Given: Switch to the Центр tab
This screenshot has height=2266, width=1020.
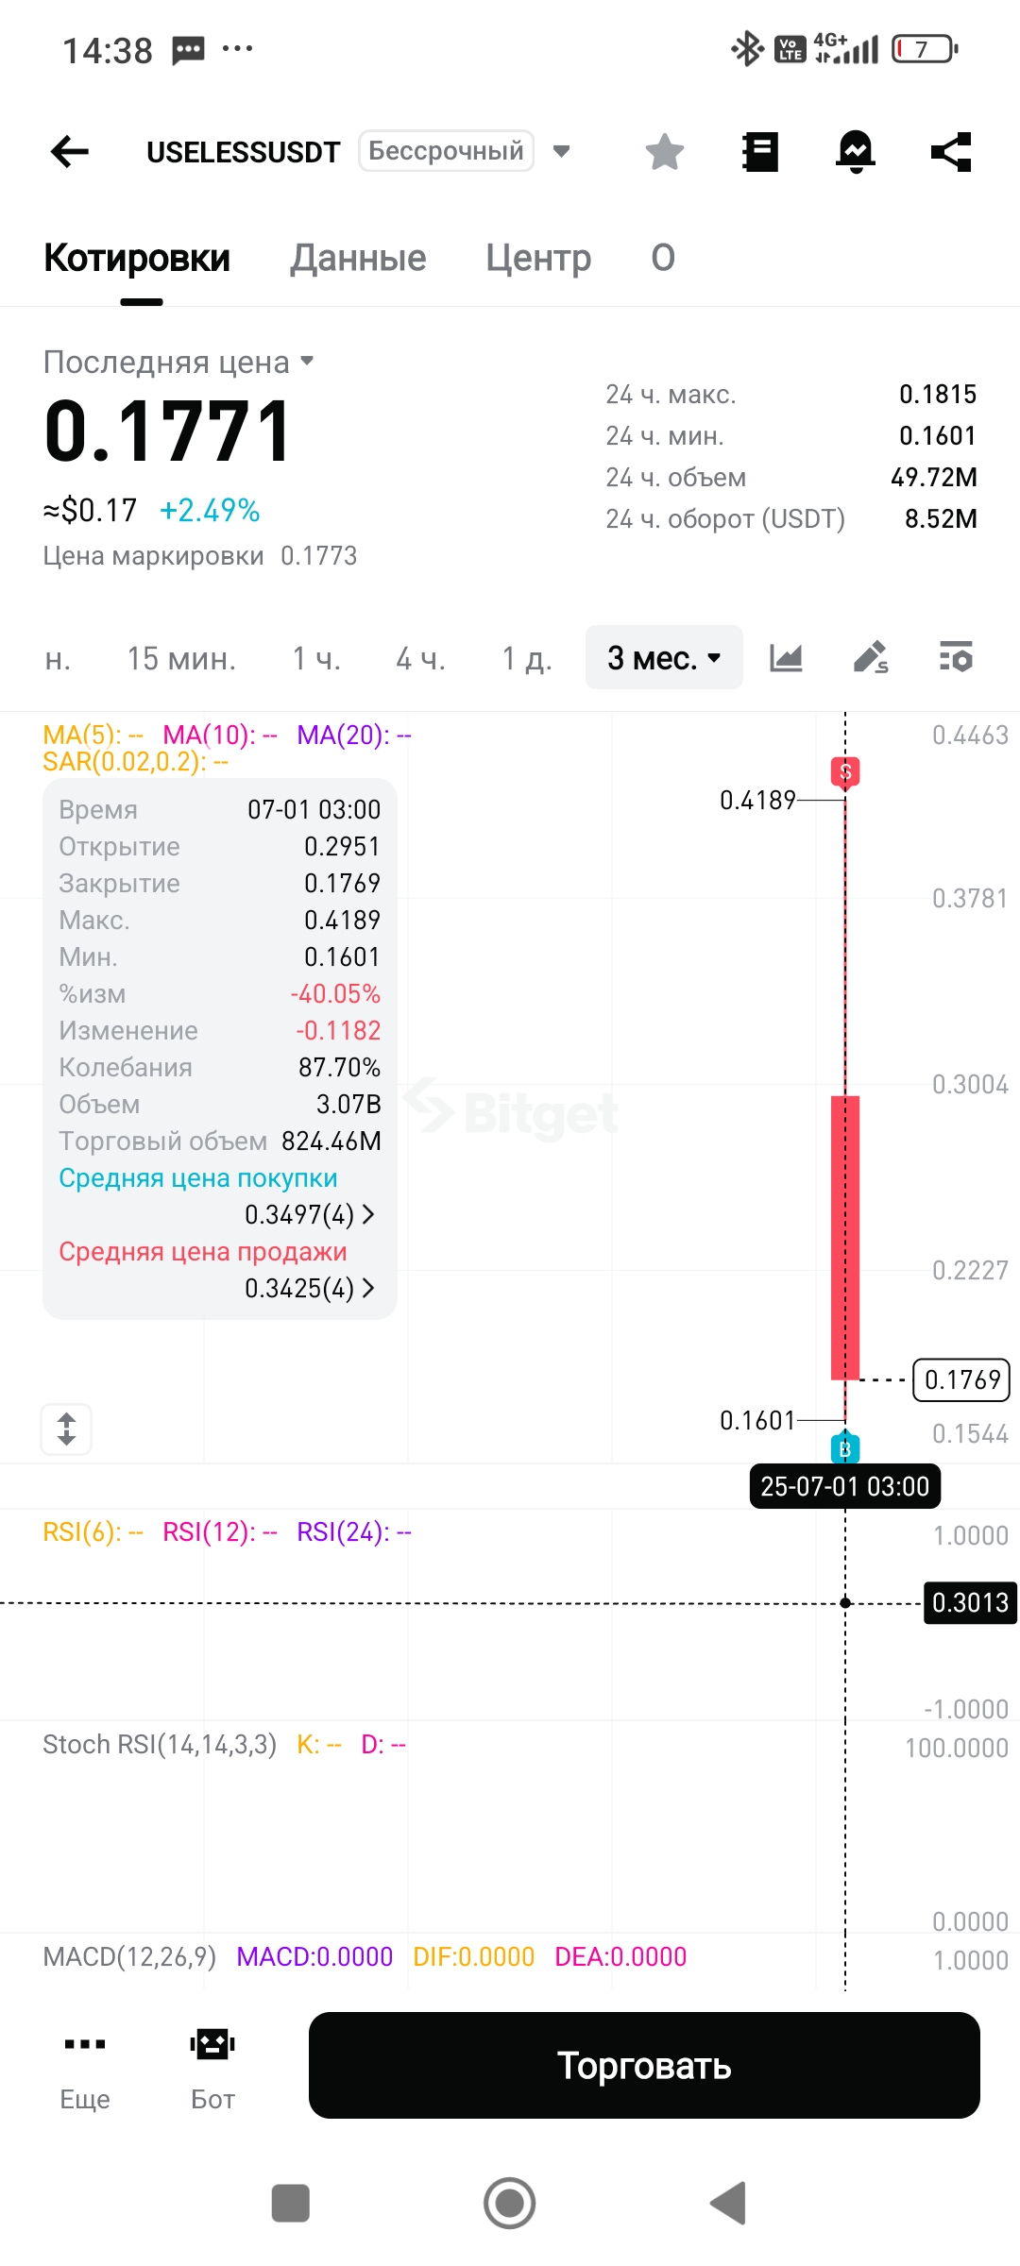Looking at the screenshot, I should coord(538,258).
